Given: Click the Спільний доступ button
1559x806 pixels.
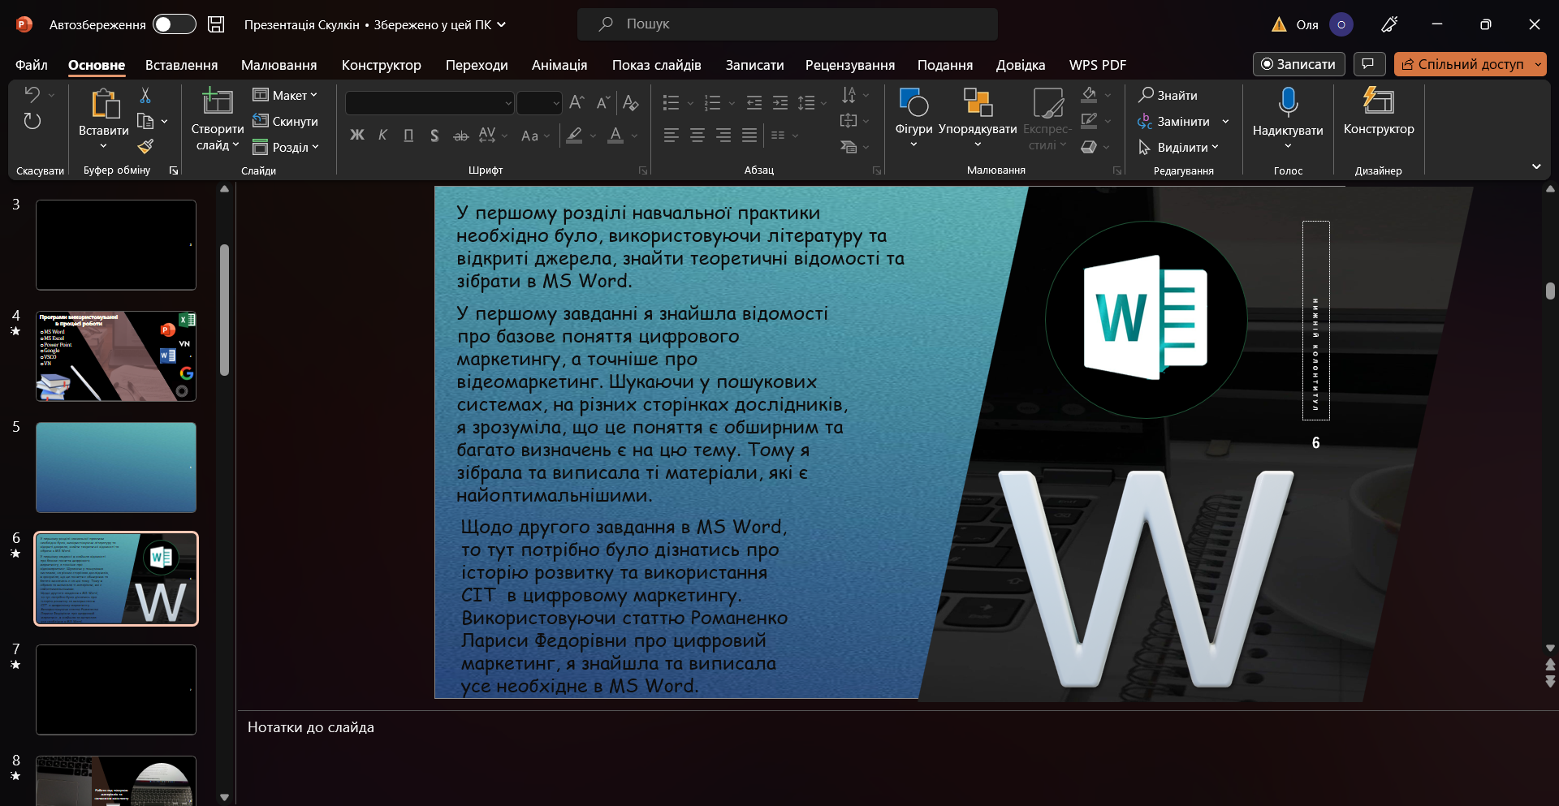Looking at the screenshot, I should tap(1470, 64).
